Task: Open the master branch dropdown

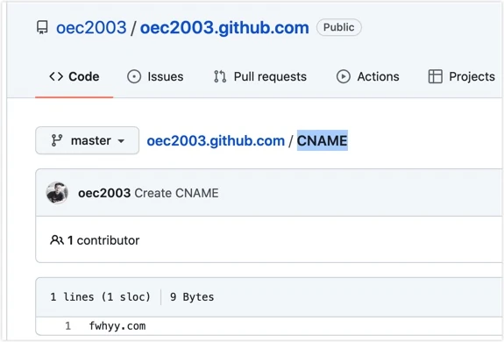Action: coord(87,140)
